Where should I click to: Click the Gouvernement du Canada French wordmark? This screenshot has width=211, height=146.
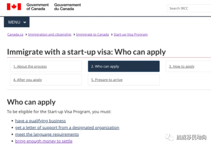click(68, 7)
